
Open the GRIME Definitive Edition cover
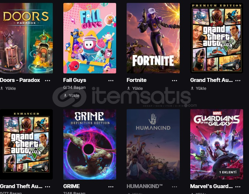click(90, 144)
